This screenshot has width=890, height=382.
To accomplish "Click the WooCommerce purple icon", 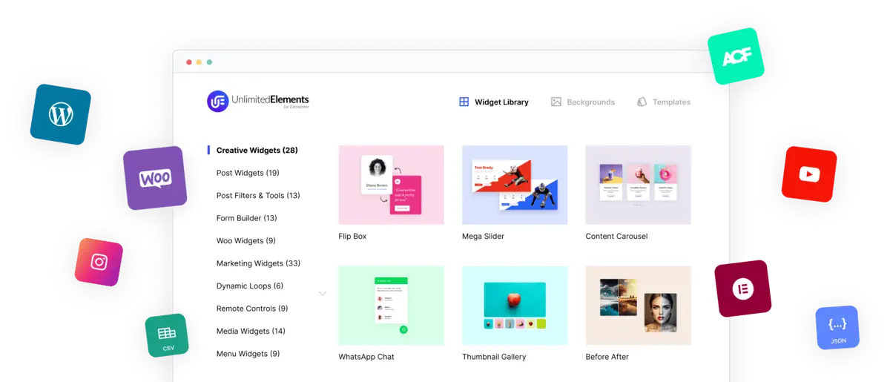I will (155, 178).
